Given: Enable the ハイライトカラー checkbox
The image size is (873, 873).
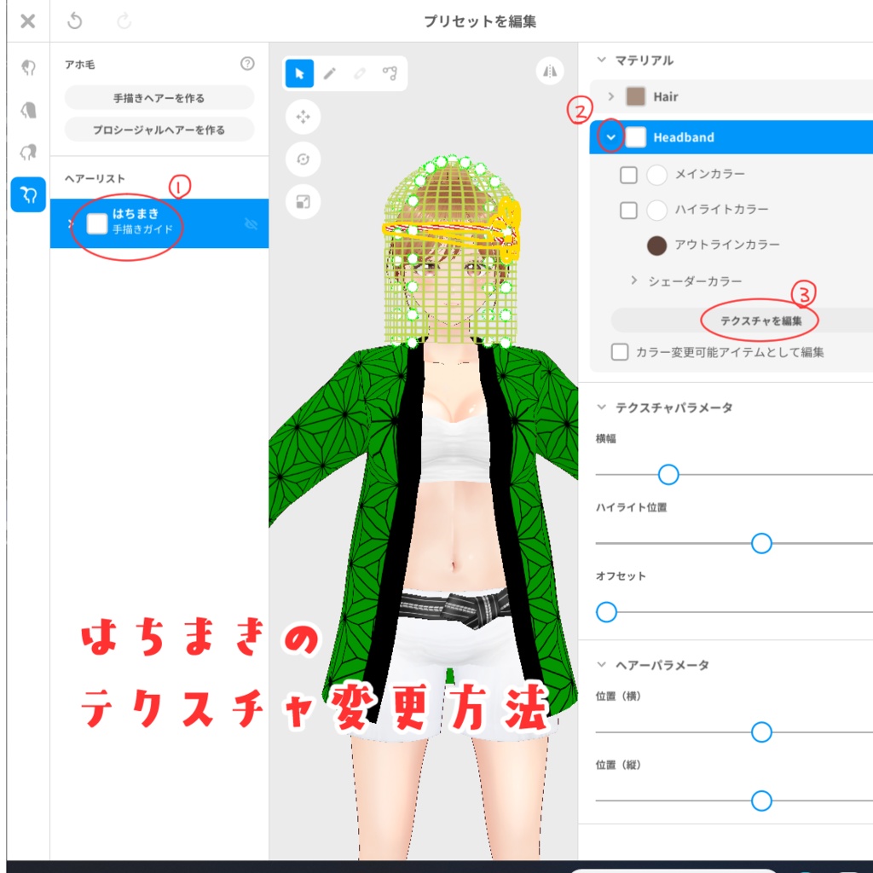Looking at the screenshot, I should (x=628, y=210).
